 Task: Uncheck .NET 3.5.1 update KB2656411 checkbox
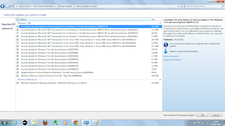[x=18, y=36]
